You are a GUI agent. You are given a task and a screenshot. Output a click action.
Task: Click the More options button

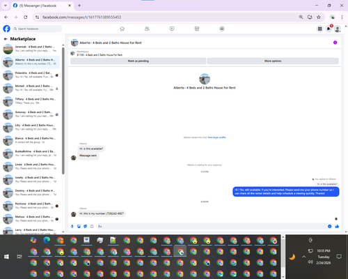point(273,61)
